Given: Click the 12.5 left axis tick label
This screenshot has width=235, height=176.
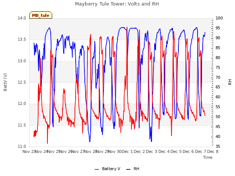Looking at the screenshot, I should click(22, 82).
